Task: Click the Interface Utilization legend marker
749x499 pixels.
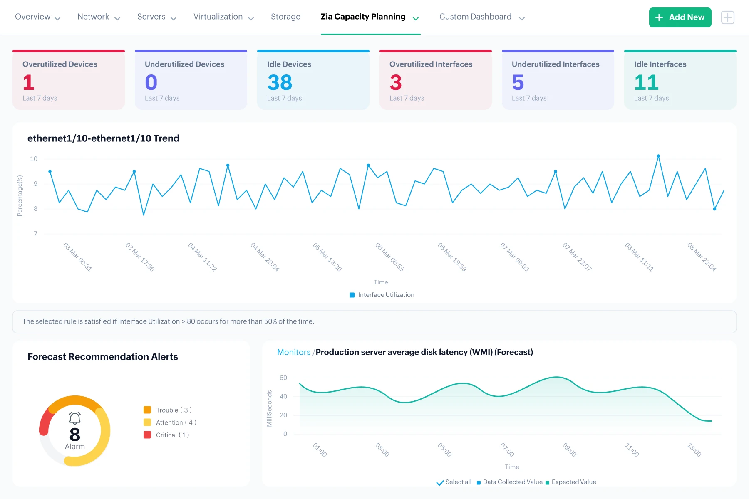Action: point(352,295)
